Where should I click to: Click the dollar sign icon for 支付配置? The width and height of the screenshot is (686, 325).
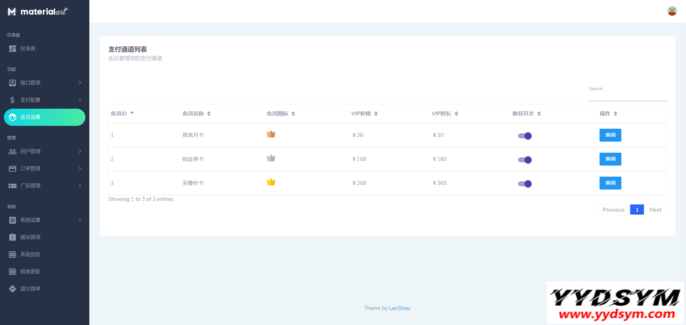coord(13,100)
